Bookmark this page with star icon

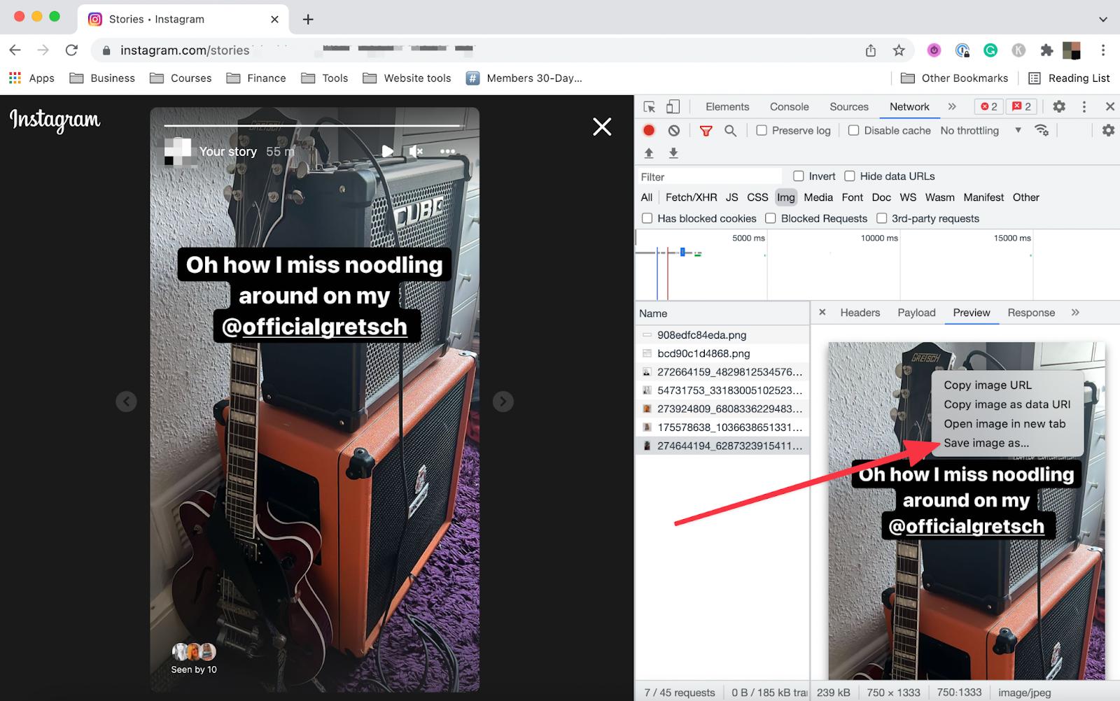[x=899, y=50]
